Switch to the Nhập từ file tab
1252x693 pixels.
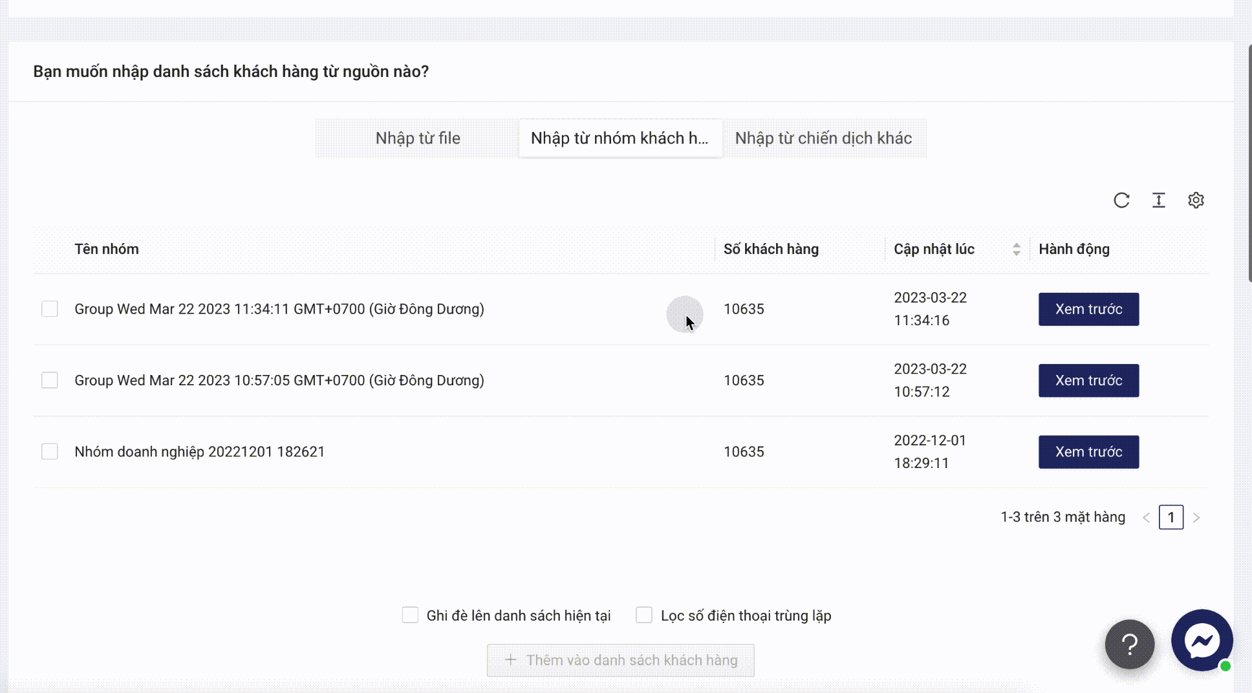418,138
